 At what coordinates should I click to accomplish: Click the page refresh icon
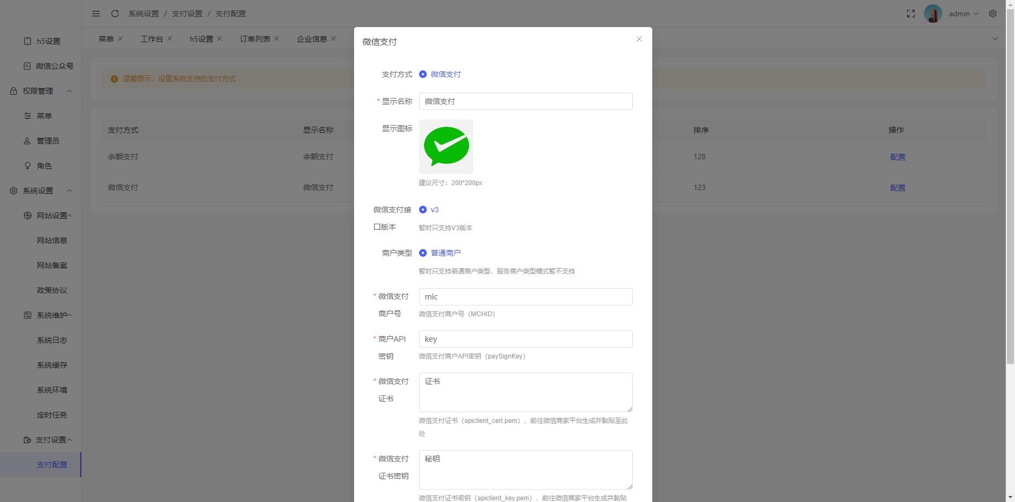tap(115, 14)
